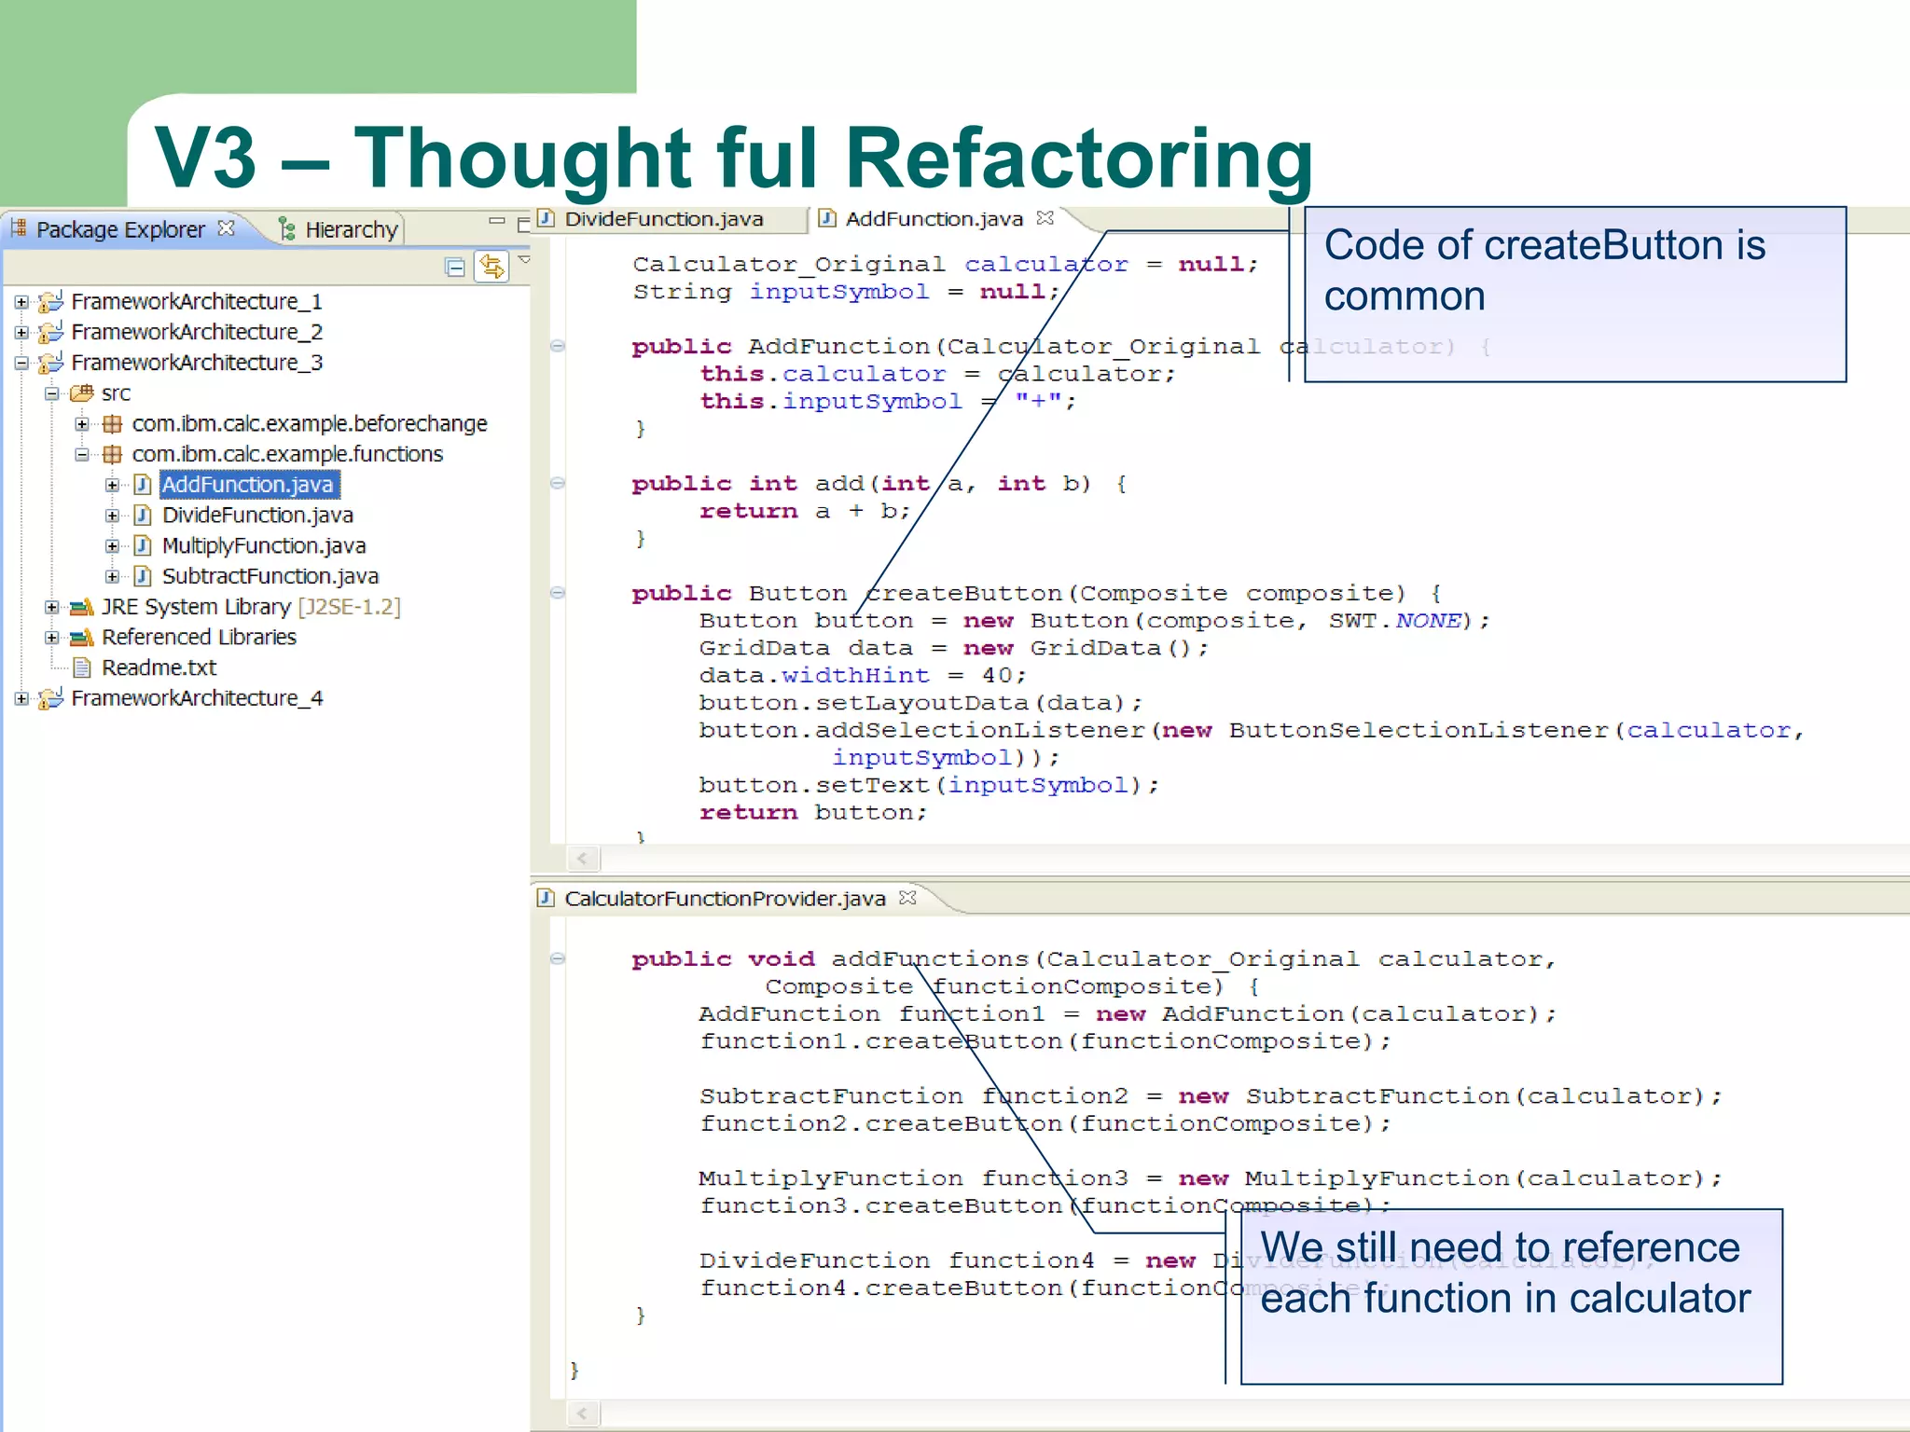Expand com.ibm.calc.example.beforechange package

click(83, 424)
